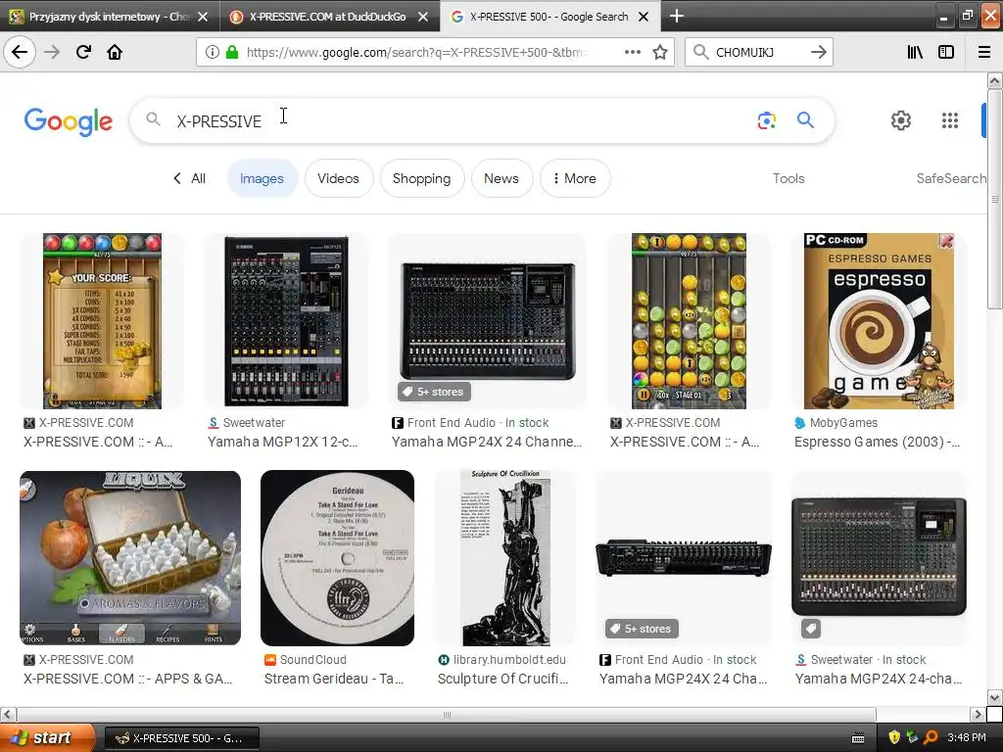Switch to X-PRESSIVE.COM at DuckDuckGo tab

[x=329, y=17]
